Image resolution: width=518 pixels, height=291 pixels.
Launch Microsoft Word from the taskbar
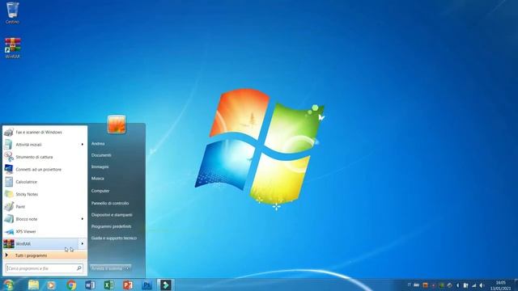pyautogui.click(x=90, y=285)
